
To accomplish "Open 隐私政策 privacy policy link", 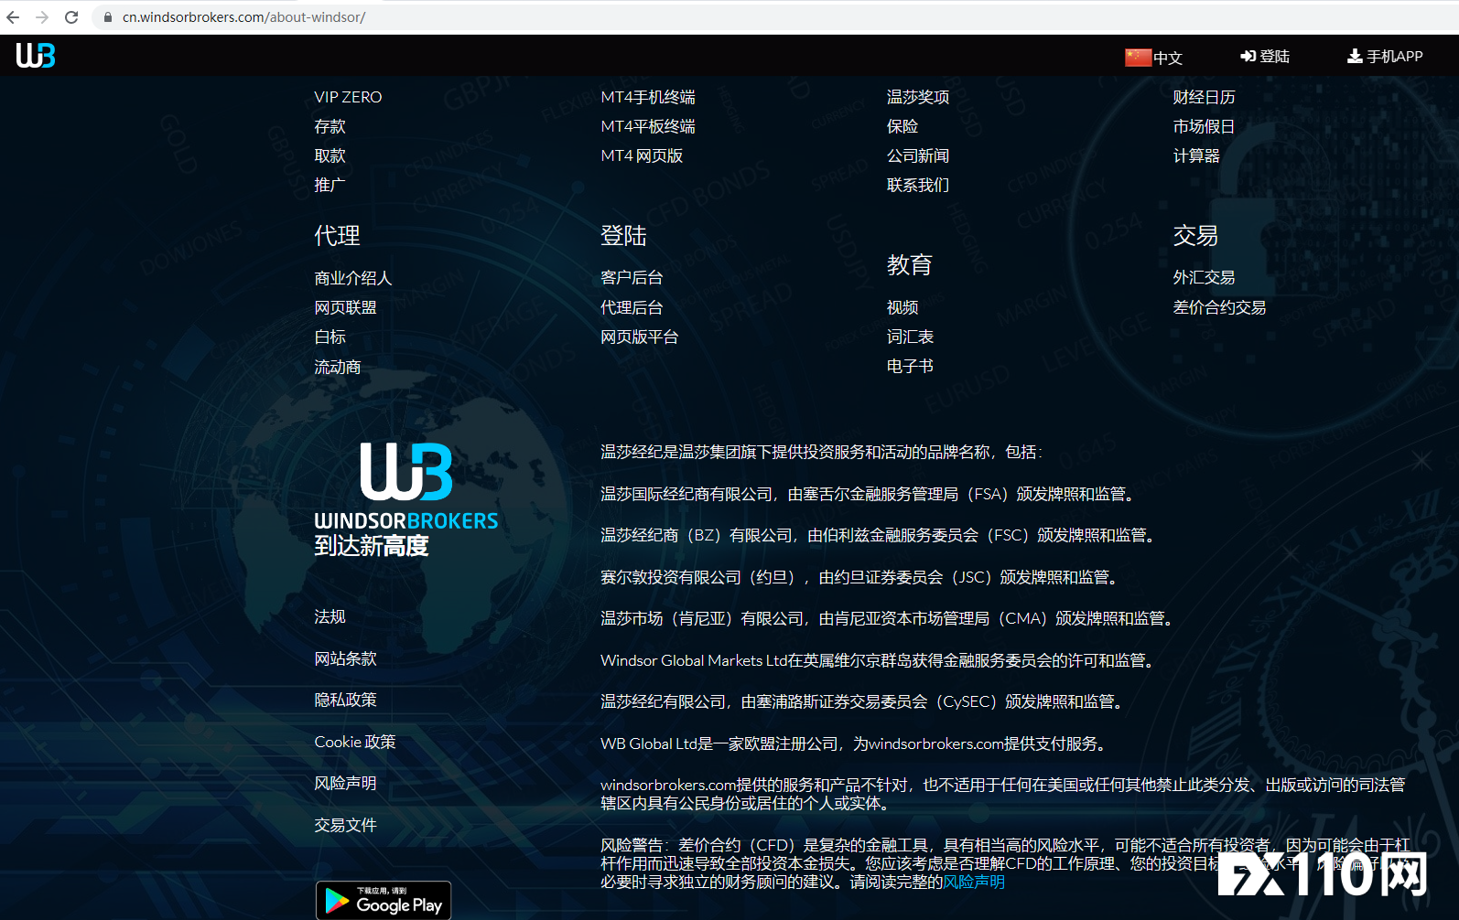I will tap(346, 700).
